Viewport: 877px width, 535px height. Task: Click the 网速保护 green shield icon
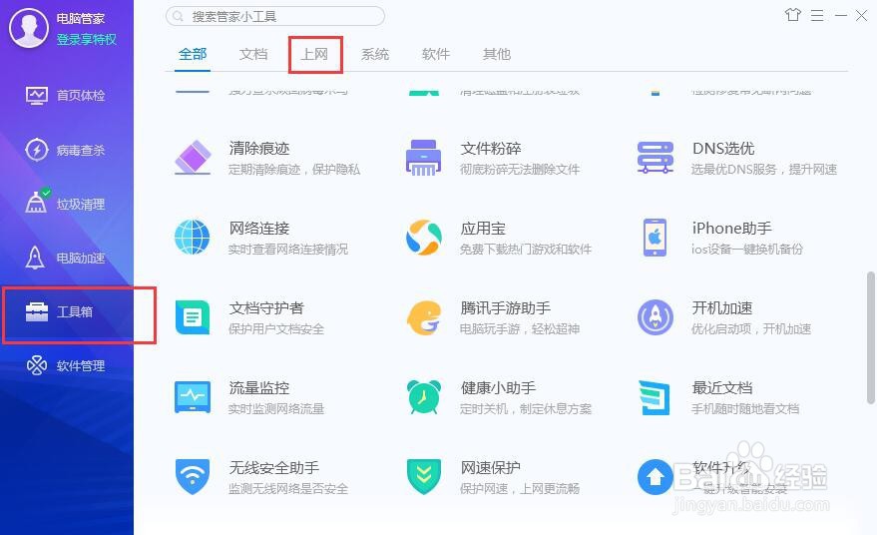pos(423,477)
